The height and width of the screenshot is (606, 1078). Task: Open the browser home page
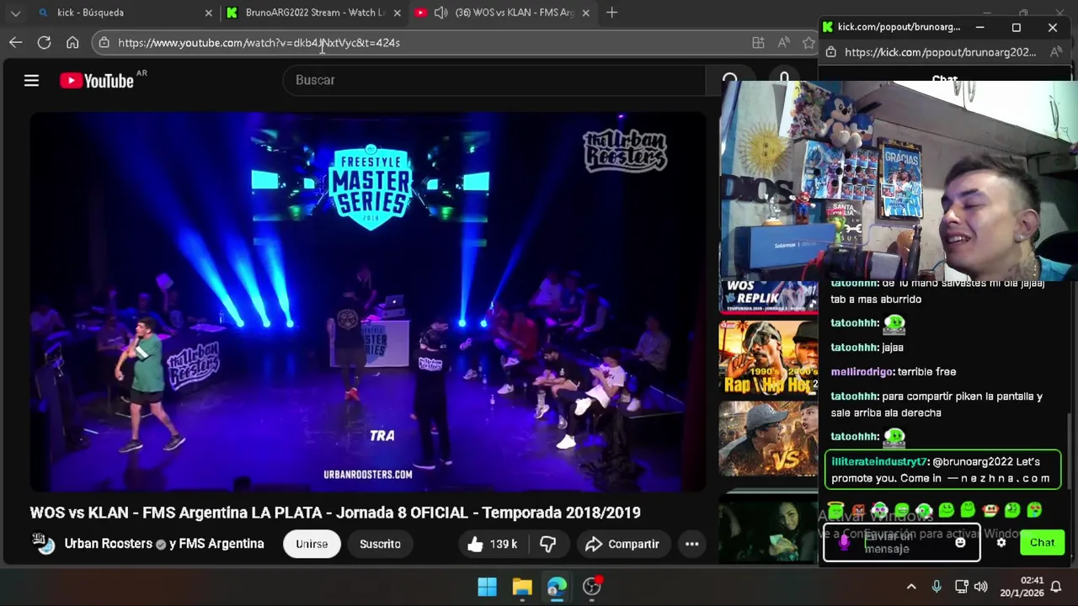72,42
